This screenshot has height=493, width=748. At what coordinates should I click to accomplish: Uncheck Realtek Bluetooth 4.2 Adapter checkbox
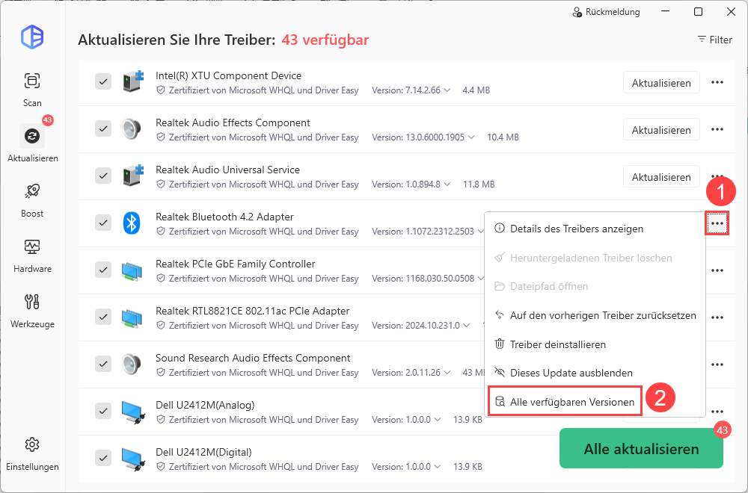(x=103, y=223)
